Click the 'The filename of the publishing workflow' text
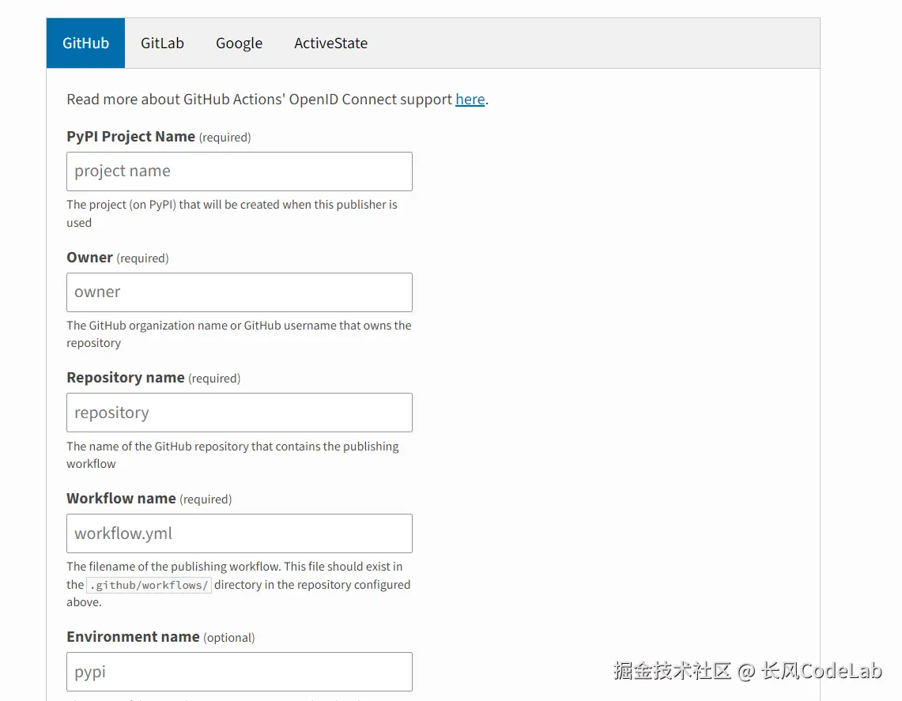Image resolution: width=902 pixels, height=701 pixels. click(238, 584)
